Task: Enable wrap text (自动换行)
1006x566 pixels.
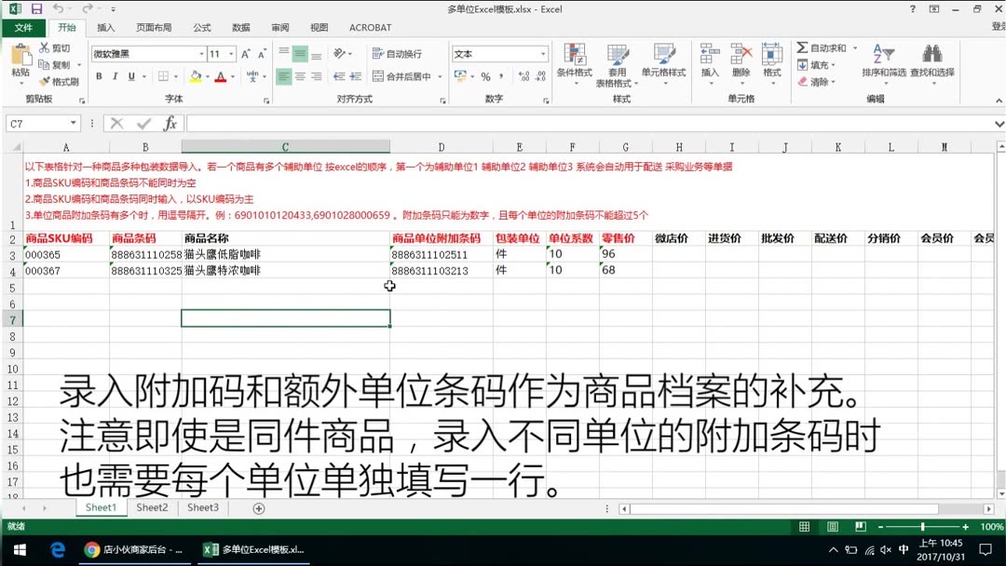Action: click(x=396, y=53)
